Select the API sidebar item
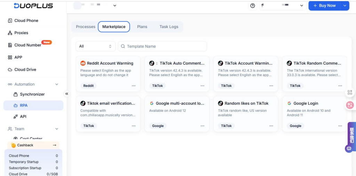356x176 pixels. click(23, 117)
